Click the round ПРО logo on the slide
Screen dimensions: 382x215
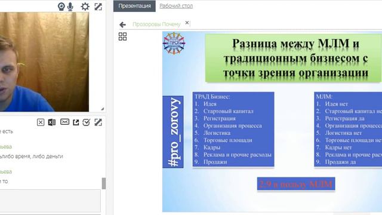pos(174,44)
